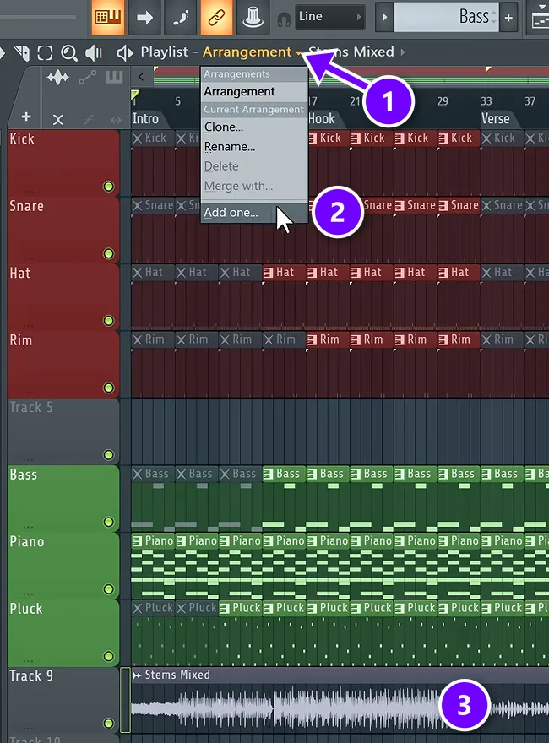Screen dimensions: 549x743
Task: Click the right-arrow countdown button in top toolbar
Action: [144, 18]
